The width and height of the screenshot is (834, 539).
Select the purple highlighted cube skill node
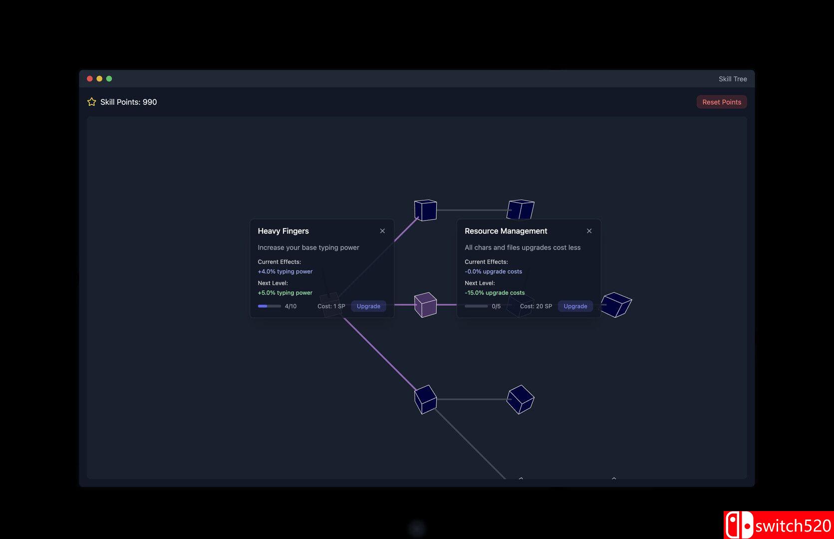tap(426, 305)
